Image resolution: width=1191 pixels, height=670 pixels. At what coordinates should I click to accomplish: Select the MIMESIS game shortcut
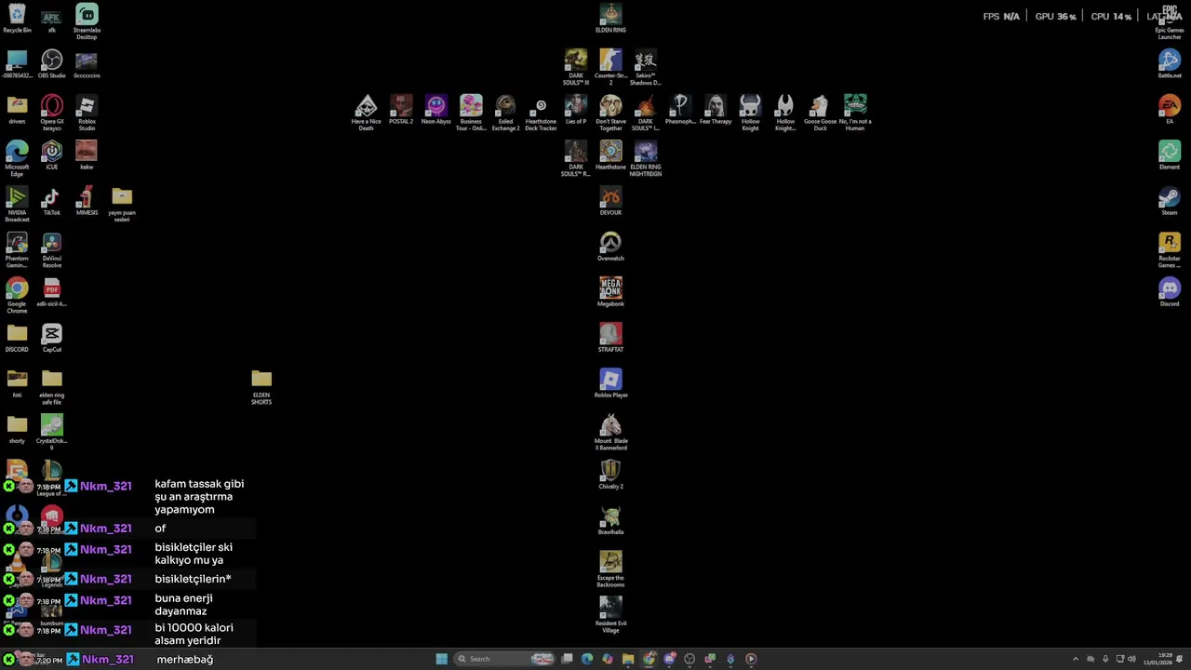(87, 201)
